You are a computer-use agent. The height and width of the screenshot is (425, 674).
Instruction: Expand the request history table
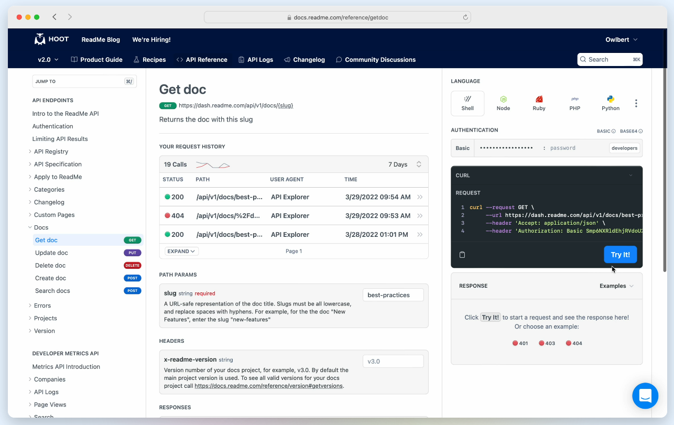[181, 251]
